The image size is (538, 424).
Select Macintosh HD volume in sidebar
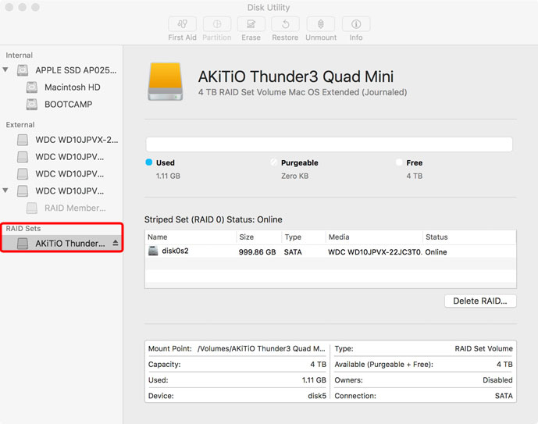pos(72,87)
